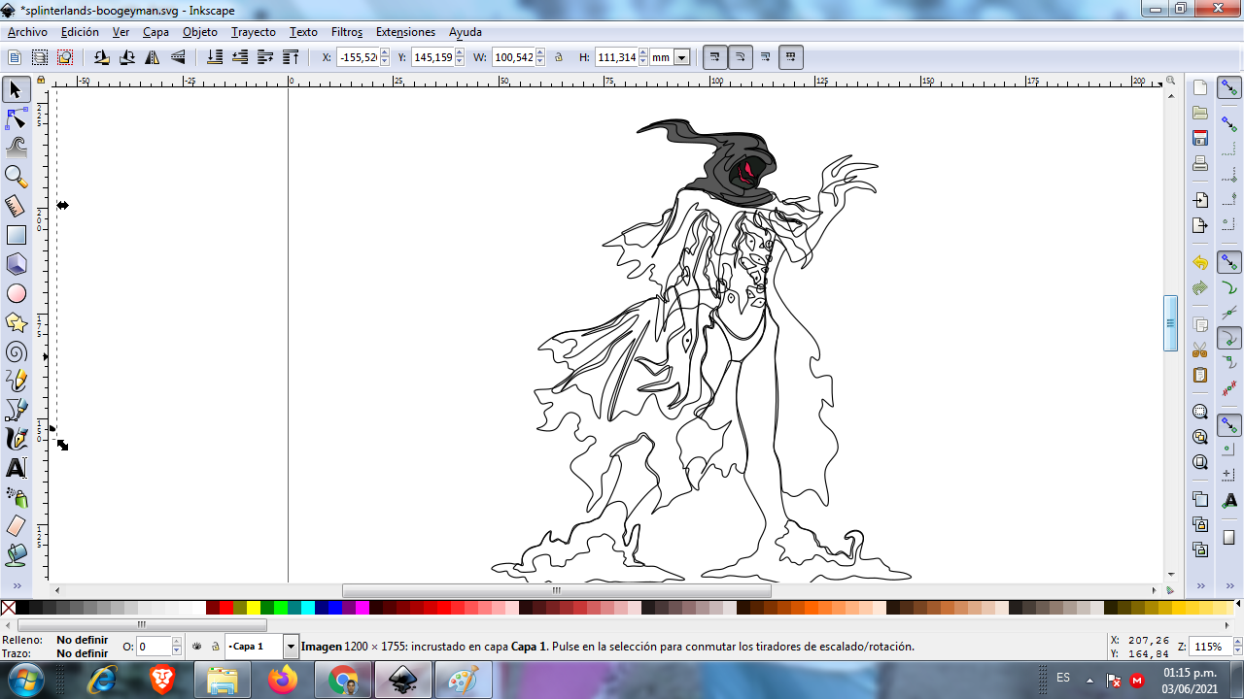The width and height of the screenshot is (1244, 699).
Task: Select the Measure ruler tool
Action: point(16,206)
